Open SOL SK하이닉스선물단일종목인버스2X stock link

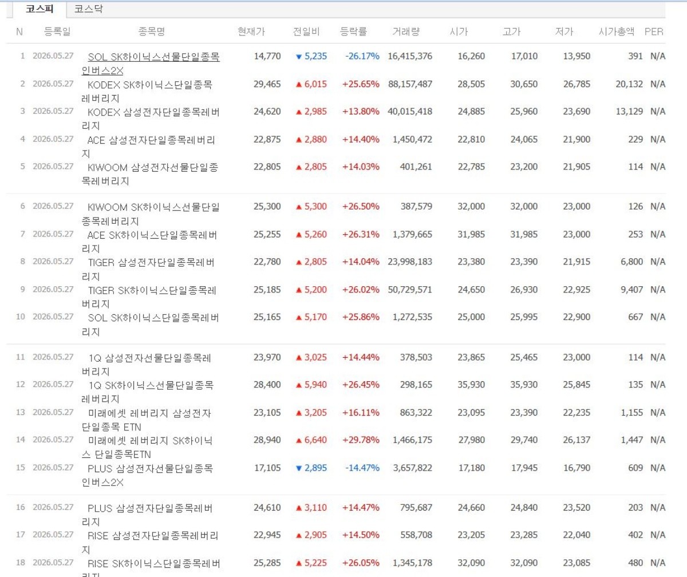[151, 64]
